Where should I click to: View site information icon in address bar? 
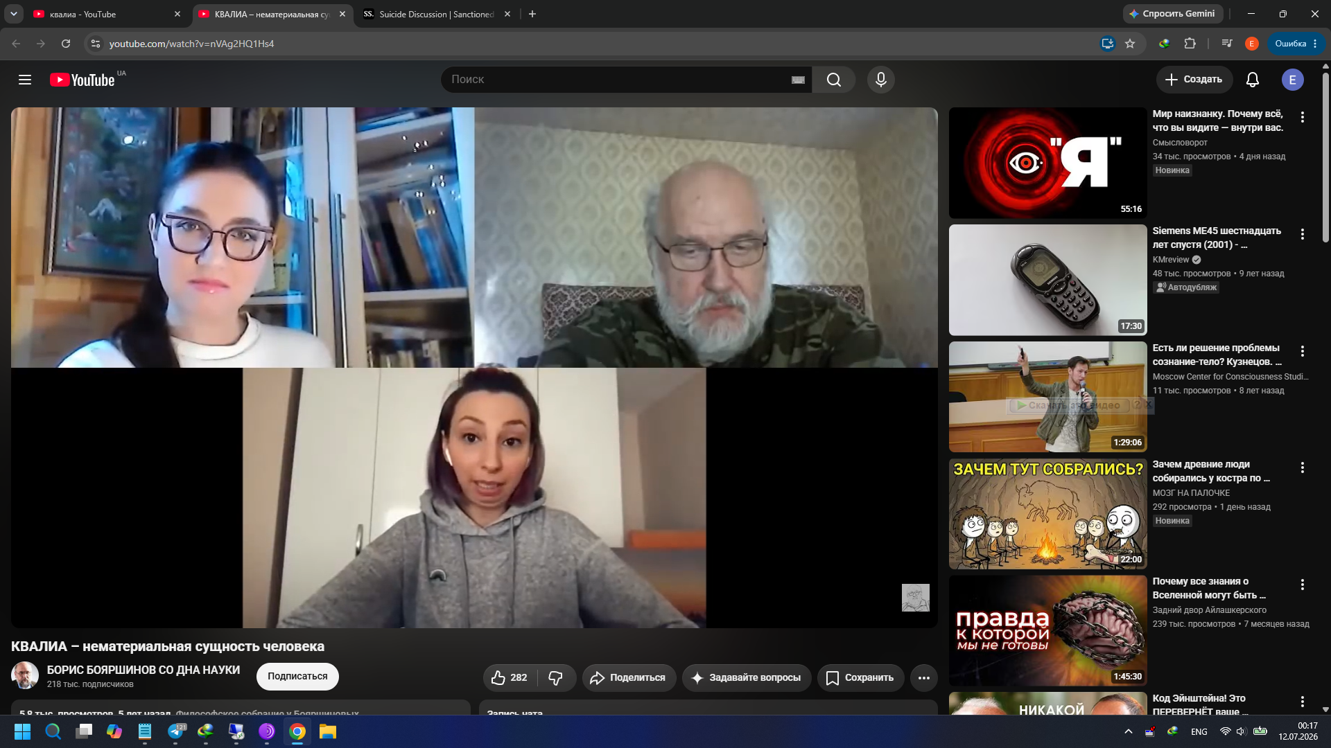click(96, 44)
